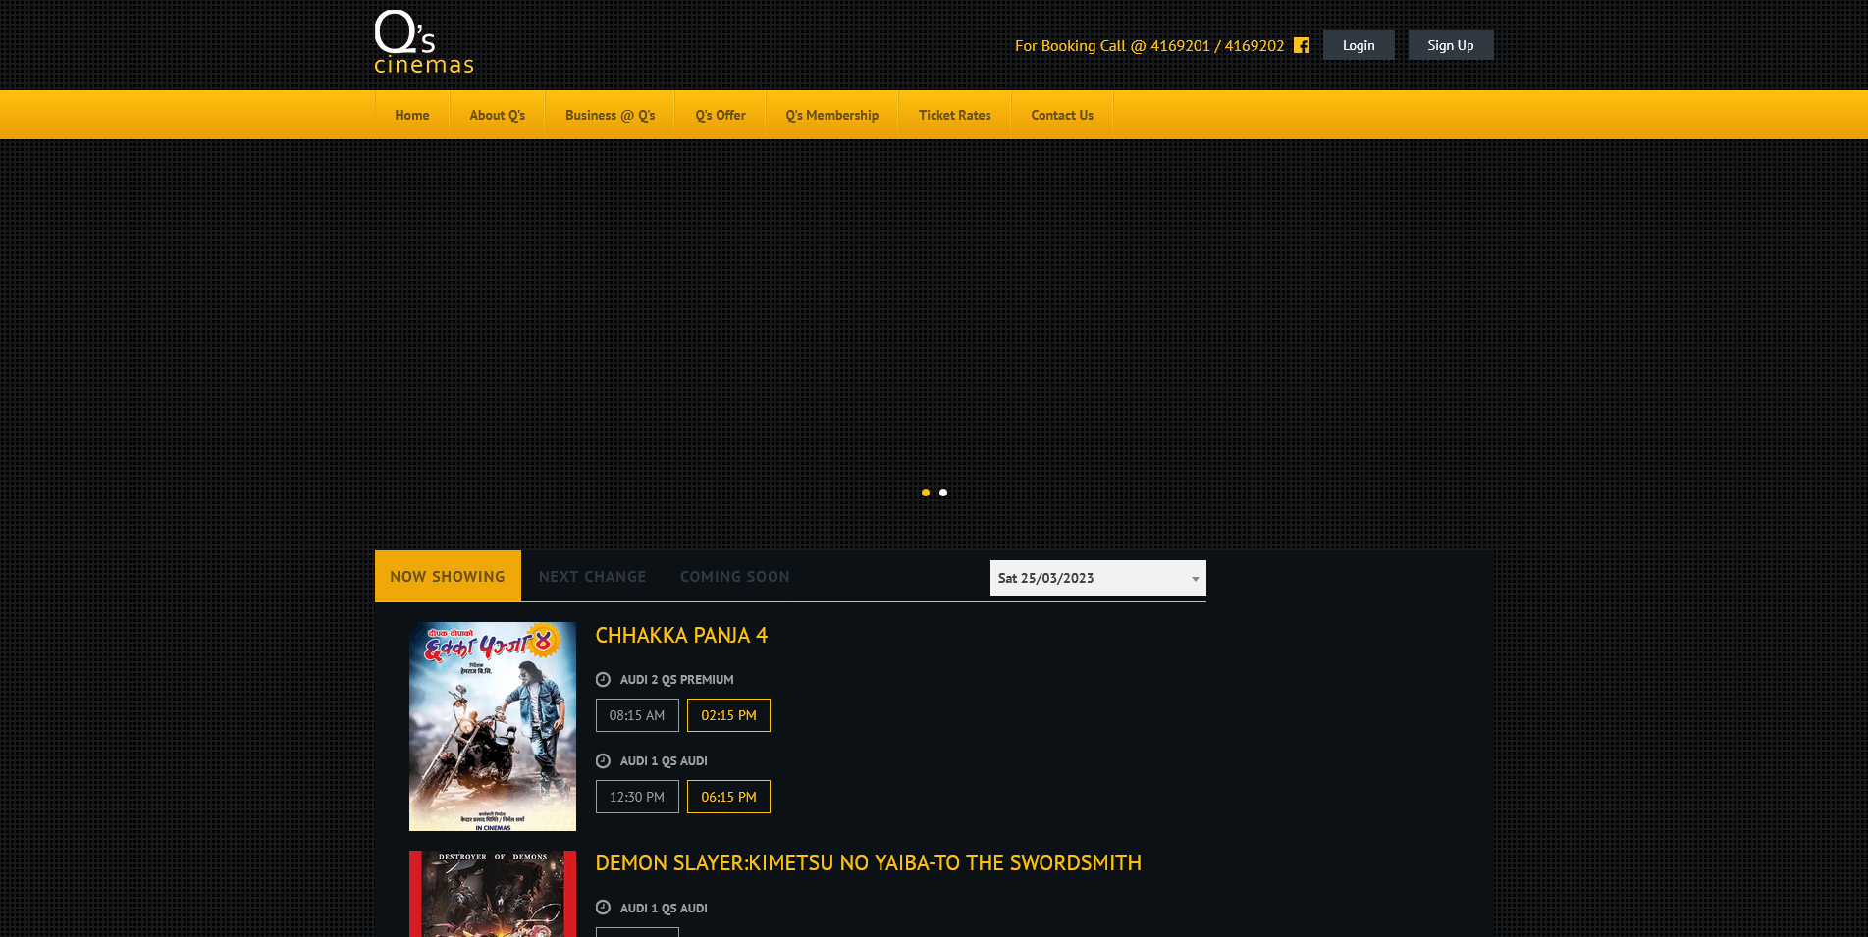Image resolution: width=1868 pixels, height=937 pixels.
Task: Expand date list using dropdown arrow
Action: point(1195,579)
